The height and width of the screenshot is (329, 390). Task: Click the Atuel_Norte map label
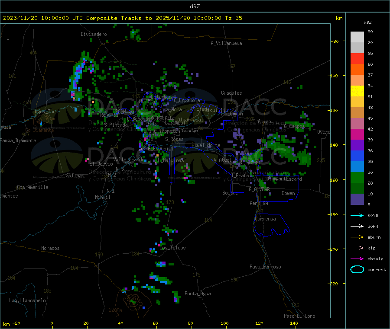coord(206,145)
